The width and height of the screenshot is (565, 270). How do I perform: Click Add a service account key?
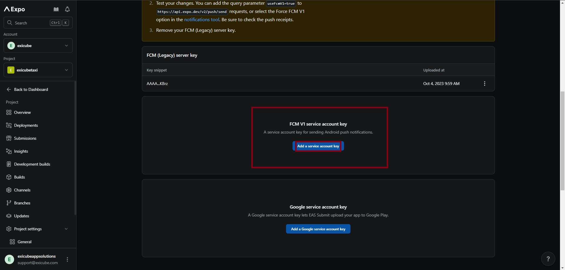coord(318,146)
